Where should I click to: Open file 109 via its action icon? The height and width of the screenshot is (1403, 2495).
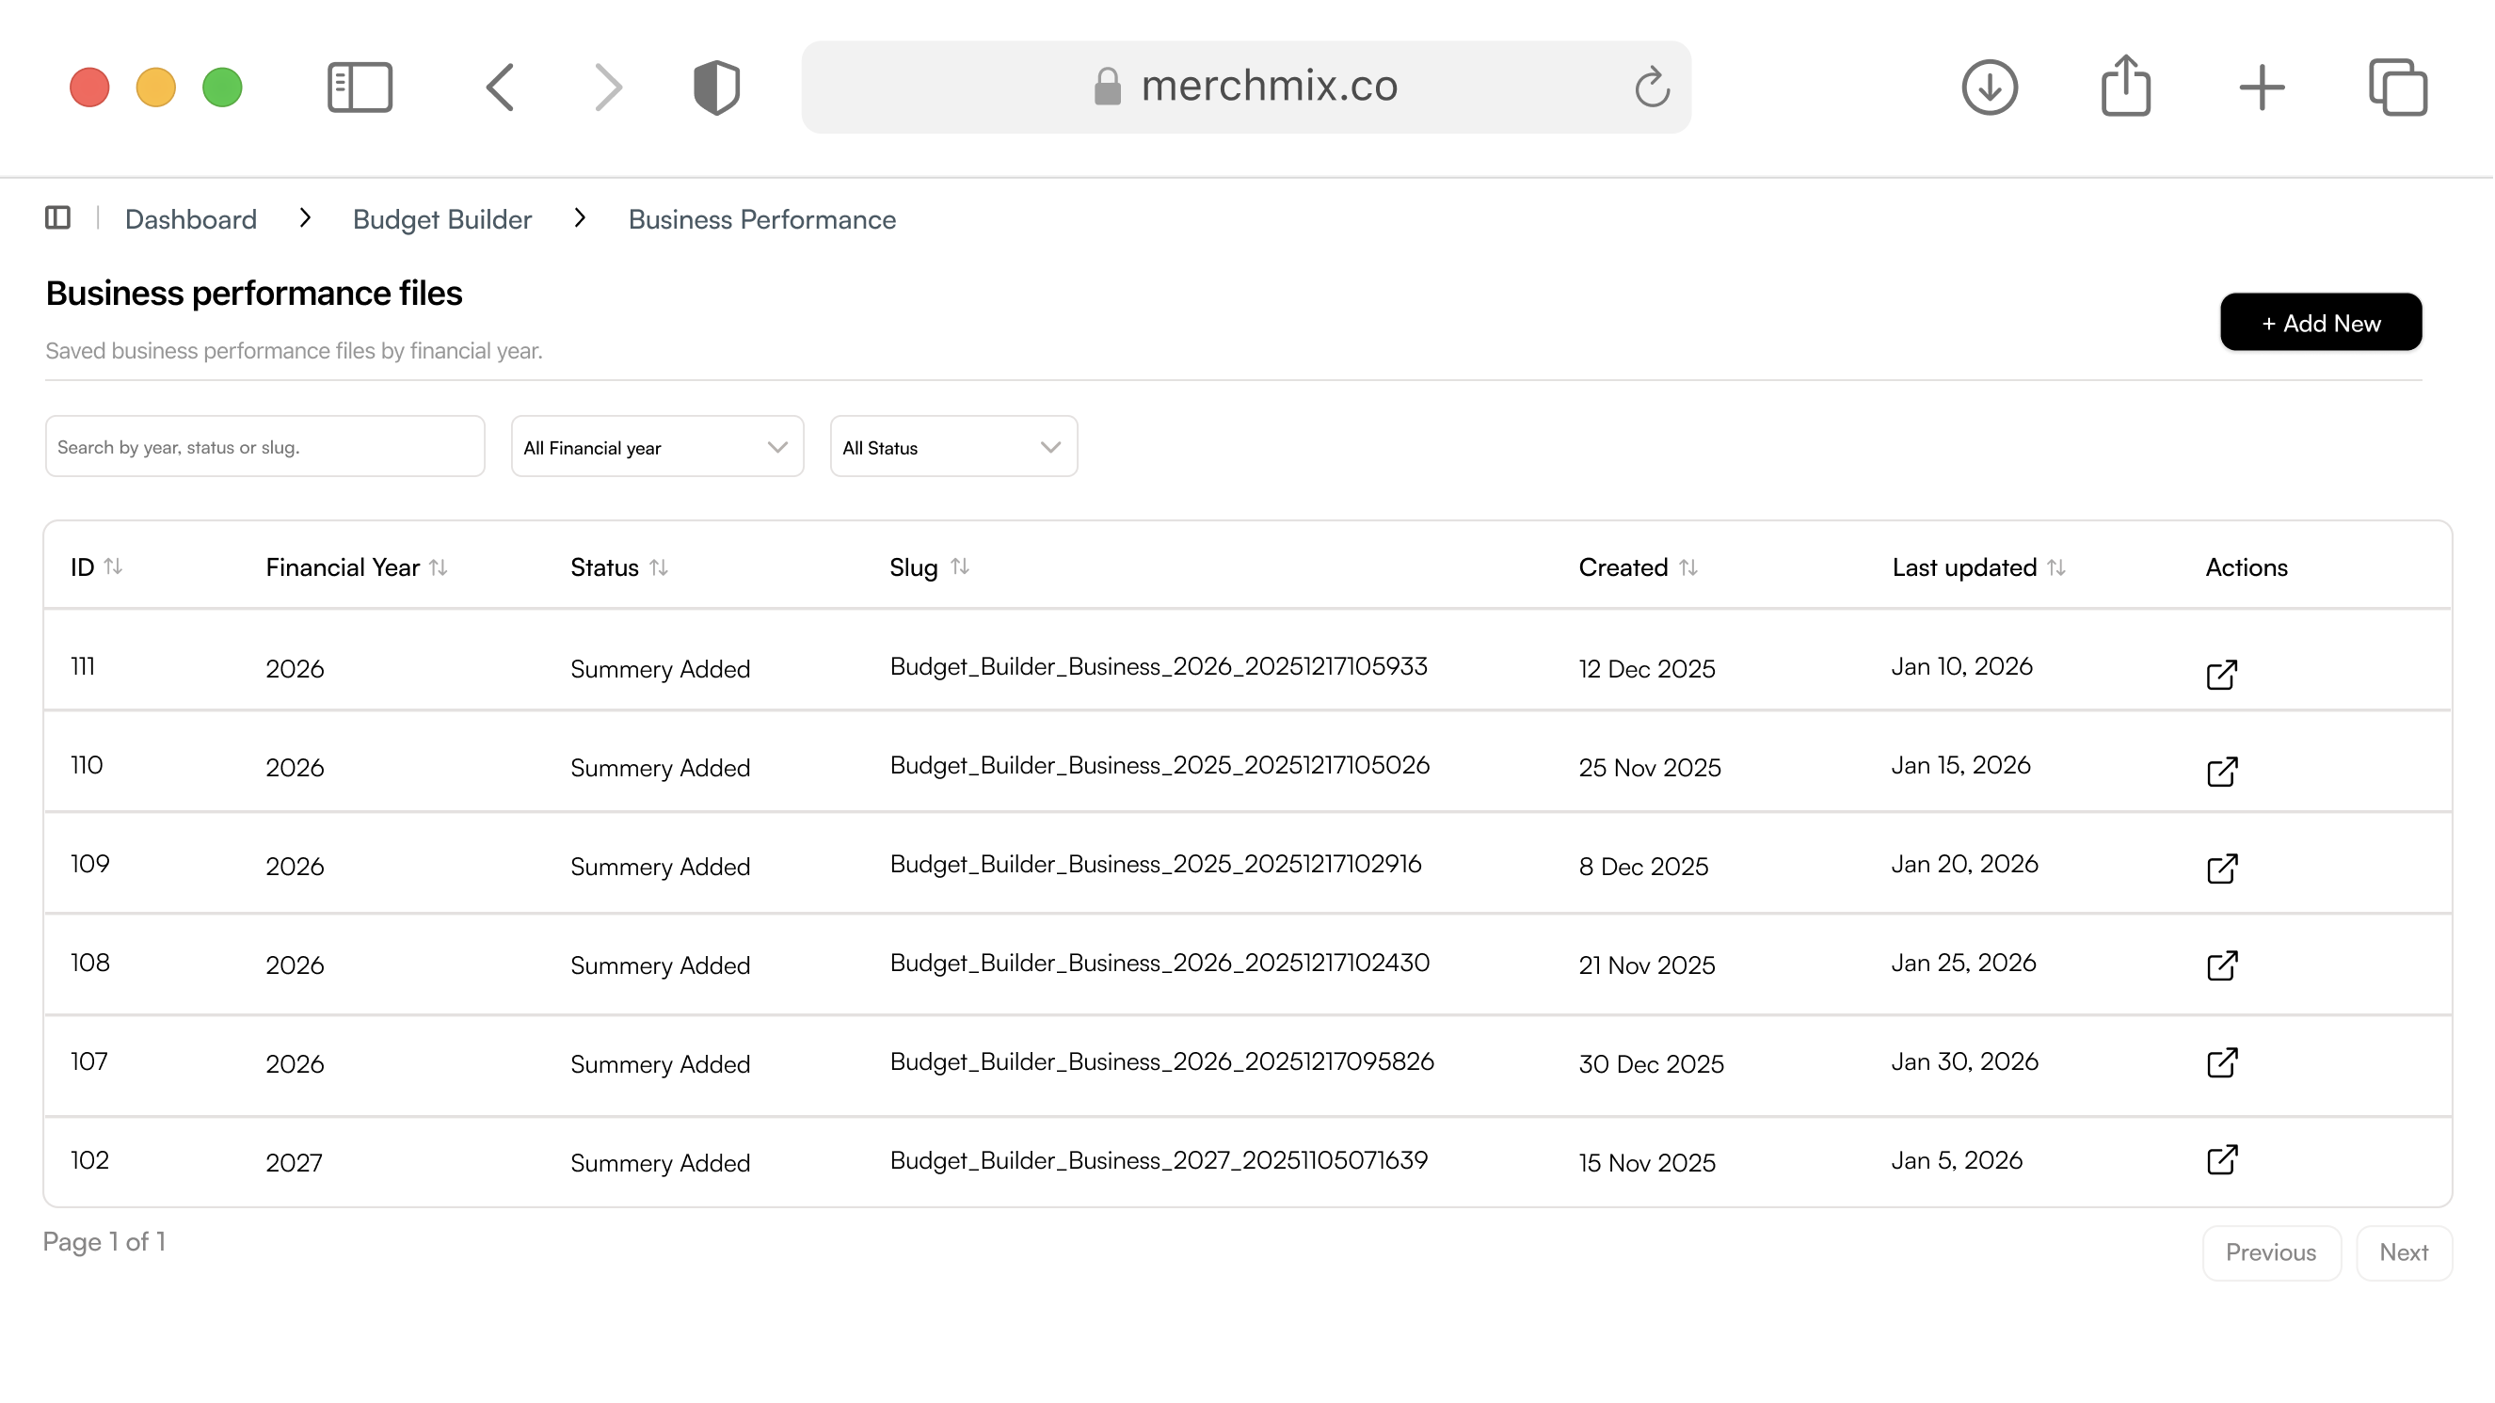coord(2221,869)
